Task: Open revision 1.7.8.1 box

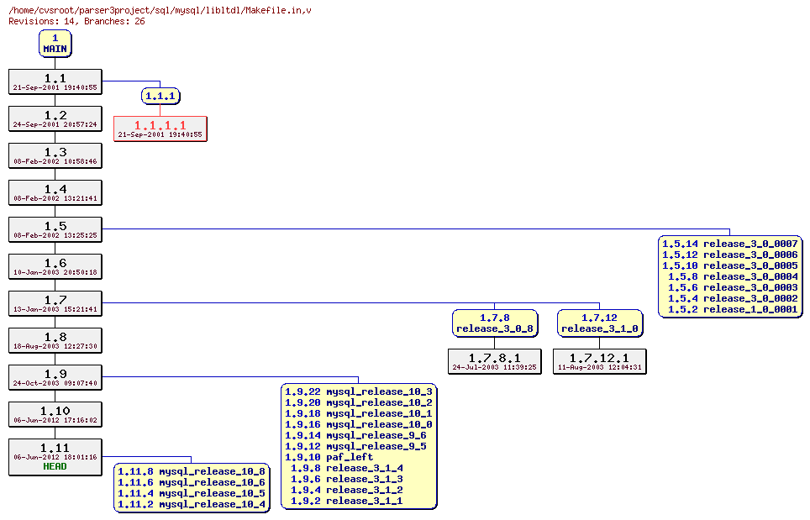Action: 495,361
